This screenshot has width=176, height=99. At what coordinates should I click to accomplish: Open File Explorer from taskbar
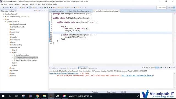pyautogui.click(x=44, y=96)
